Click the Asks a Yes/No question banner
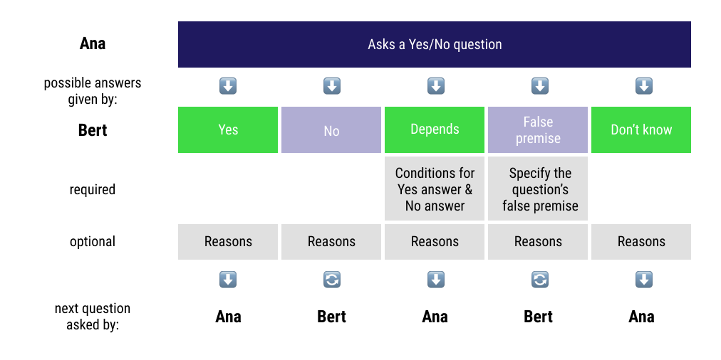Viewport: 721px width, 360px height. click(x=435, y=44)
